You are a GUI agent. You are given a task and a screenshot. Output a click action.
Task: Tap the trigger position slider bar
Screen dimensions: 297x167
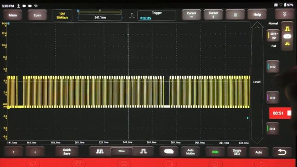click(x=100, y=12)
